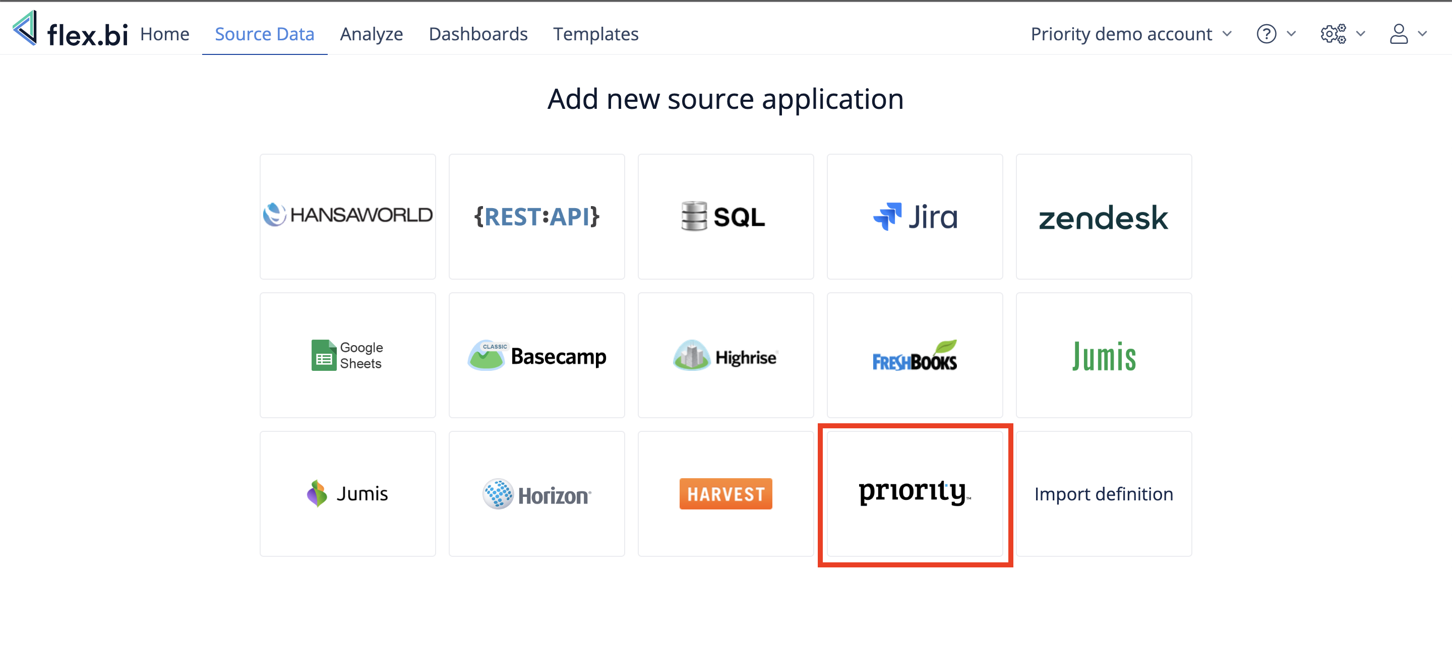Click the Import definition tile
The width and height of the screenshot is (1452, 645).
[x=1103, y=493]
